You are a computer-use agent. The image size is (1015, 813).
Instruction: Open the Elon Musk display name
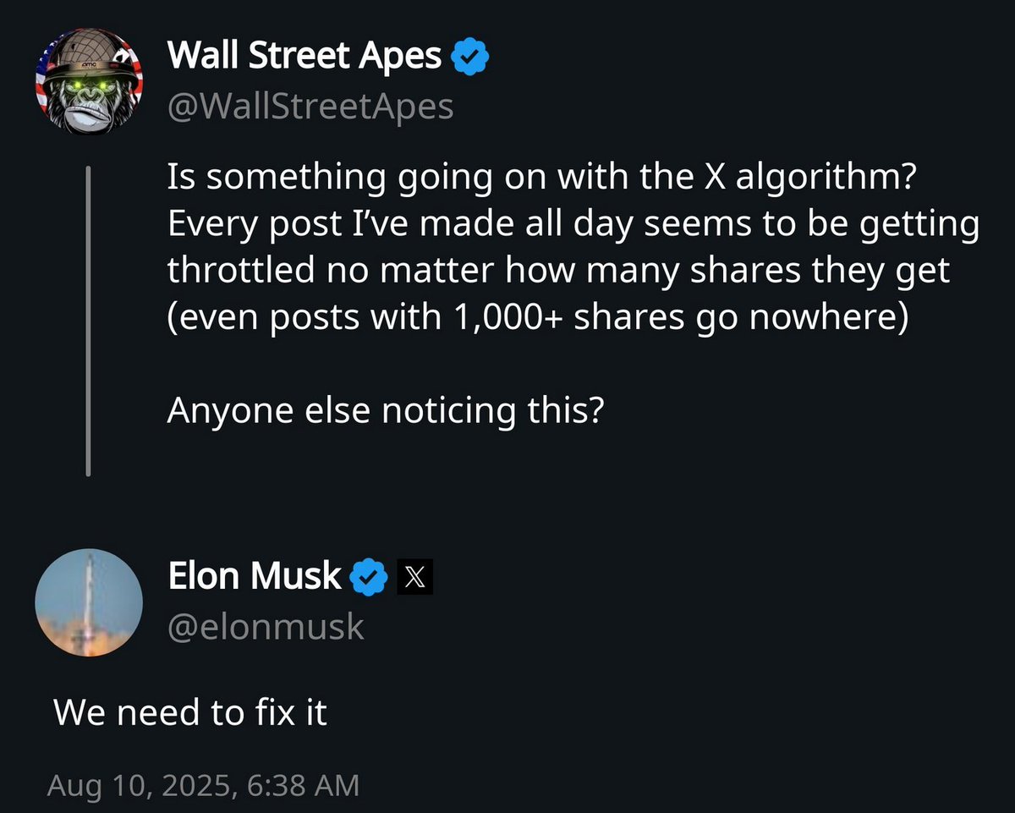255,577
